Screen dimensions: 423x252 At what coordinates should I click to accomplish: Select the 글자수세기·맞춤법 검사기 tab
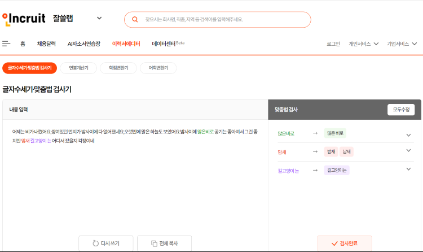(x=30, y=68)
